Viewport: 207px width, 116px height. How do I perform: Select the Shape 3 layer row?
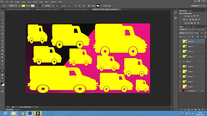click(x=192, y=77)
